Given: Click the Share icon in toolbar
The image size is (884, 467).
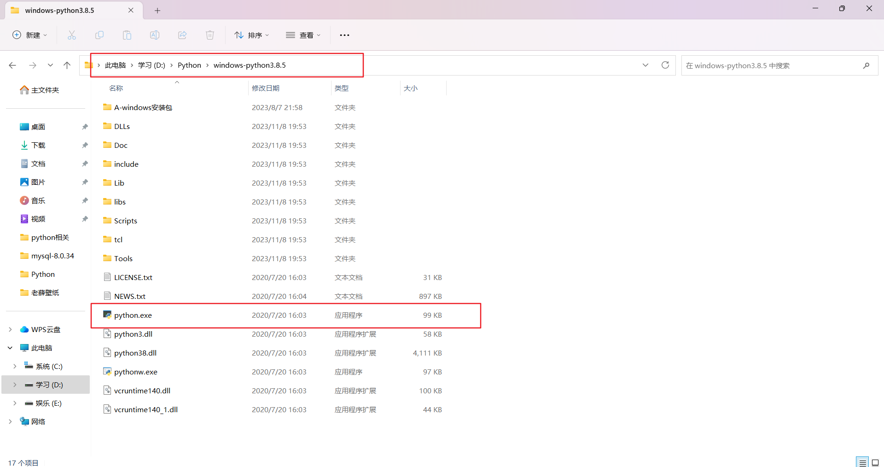Looking at the screenshot, I should [182, 35].
